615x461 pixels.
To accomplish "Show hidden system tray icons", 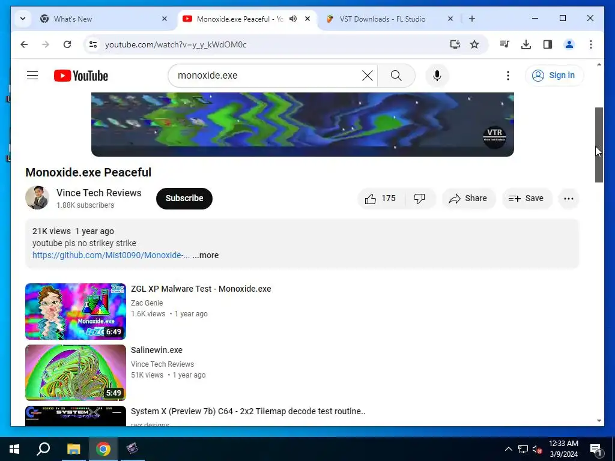I will pos(508,449).
